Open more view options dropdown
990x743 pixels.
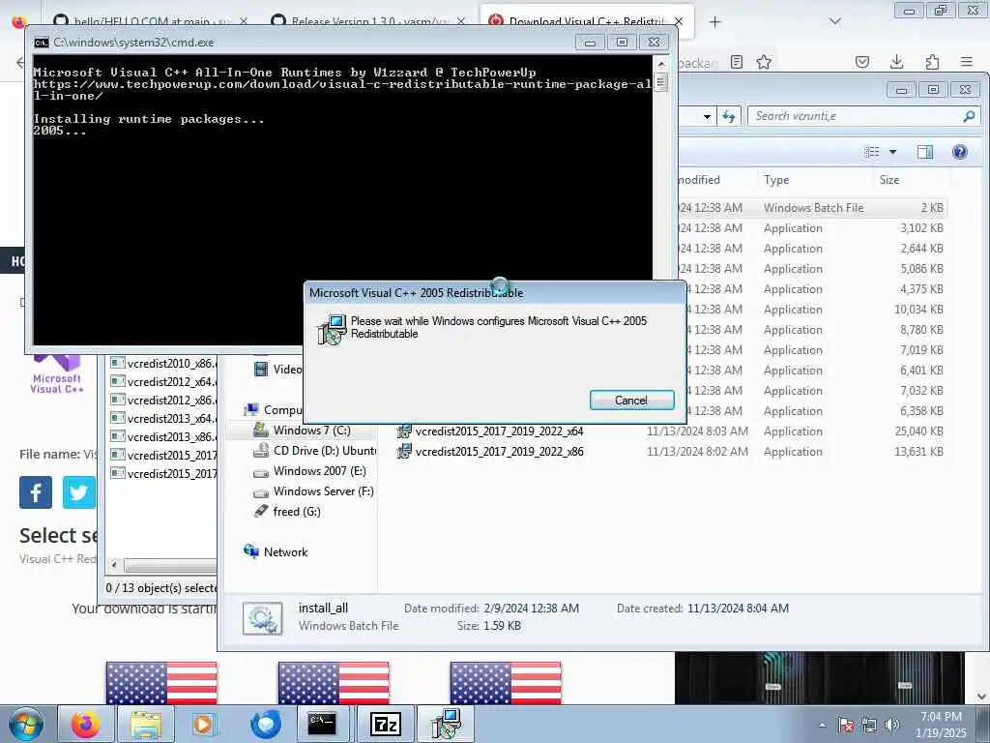(x=892, y=152)
